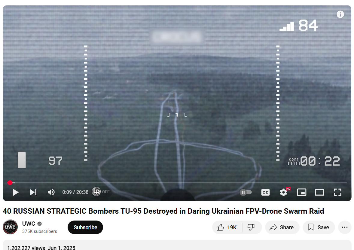354x250 pixels.
Task: Enter full screen mode
Action: pos(337,192)
